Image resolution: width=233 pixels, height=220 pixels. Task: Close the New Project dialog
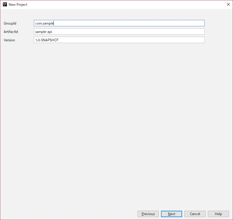tap(228, 4)
